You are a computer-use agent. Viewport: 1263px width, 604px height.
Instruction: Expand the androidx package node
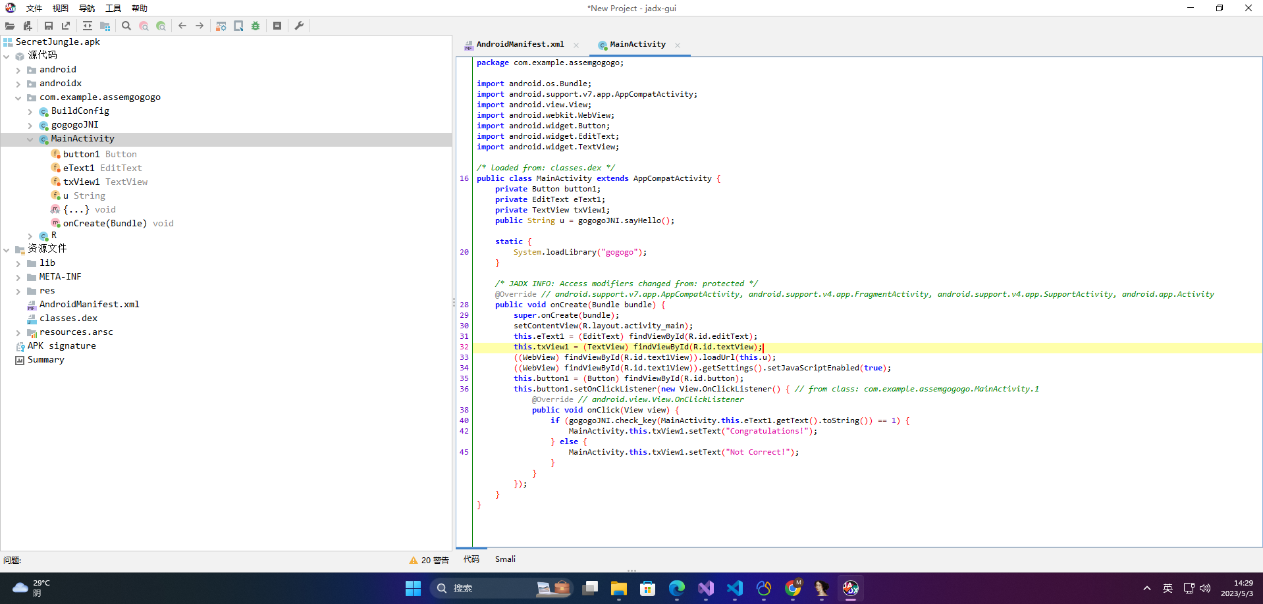tap(18, 84)
